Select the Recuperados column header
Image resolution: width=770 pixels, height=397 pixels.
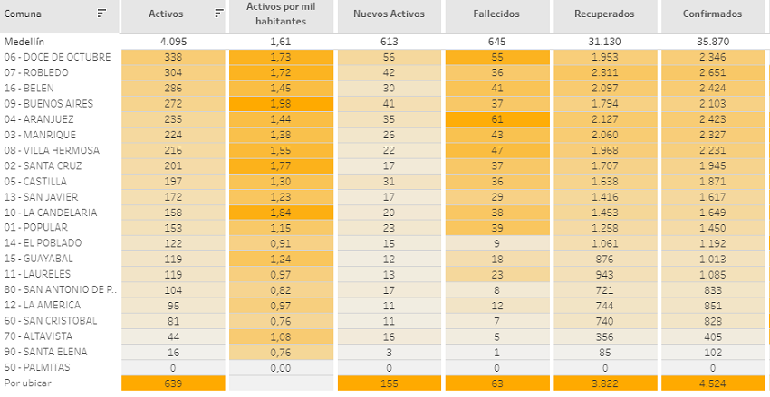click(x=604, y=14)
